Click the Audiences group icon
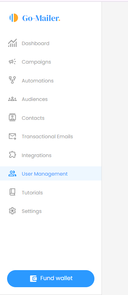 click(12, 99)
